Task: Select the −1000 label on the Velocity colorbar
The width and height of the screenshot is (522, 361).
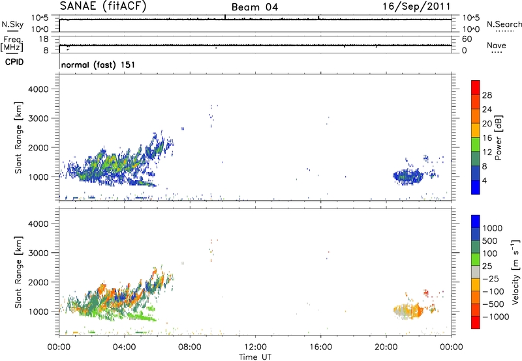Action: click(x=496, y=317)
